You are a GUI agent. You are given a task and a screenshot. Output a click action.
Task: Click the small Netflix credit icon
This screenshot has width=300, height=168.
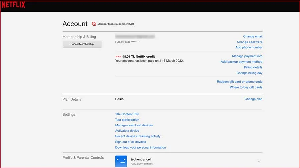(x=118, y=56)
